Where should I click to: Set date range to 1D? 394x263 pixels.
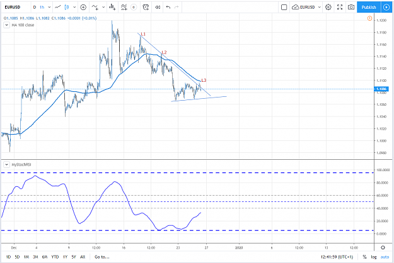pyautogui.click(x=8, y=257)
